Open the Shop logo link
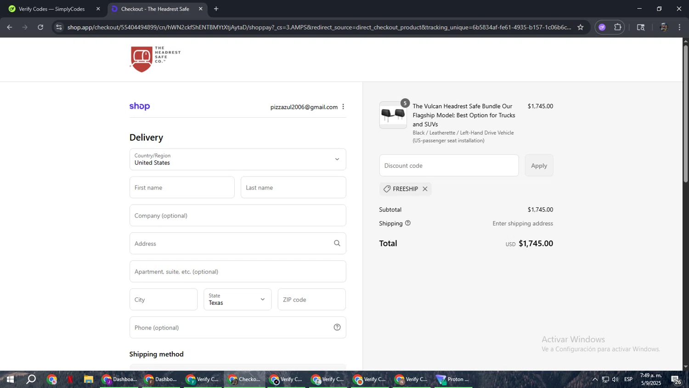689x388 pixels. pos(140,107)
